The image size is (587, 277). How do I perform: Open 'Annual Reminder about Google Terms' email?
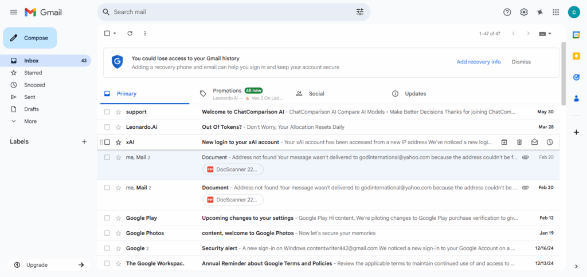click(x=328, y=263)
